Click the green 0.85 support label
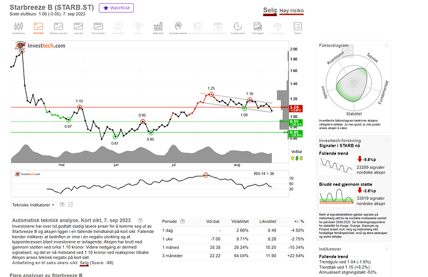 [296, 134]
